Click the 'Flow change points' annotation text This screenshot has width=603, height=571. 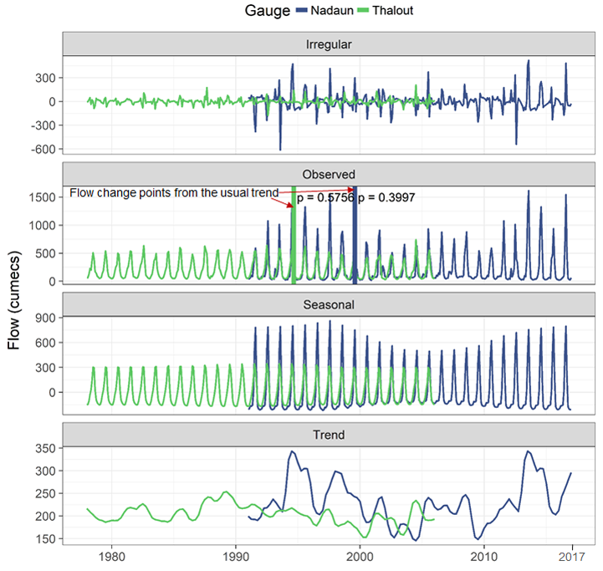tap(173, 193)
